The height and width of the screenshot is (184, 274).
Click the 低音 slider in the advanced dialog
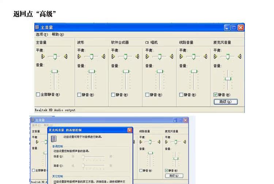click(x=83, y=157)
